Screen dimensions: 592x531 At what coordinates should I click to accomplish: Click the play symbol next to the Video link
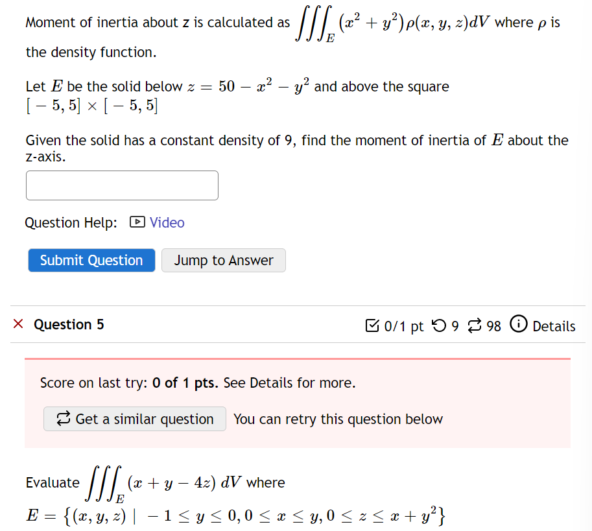[x=138, y=222]
